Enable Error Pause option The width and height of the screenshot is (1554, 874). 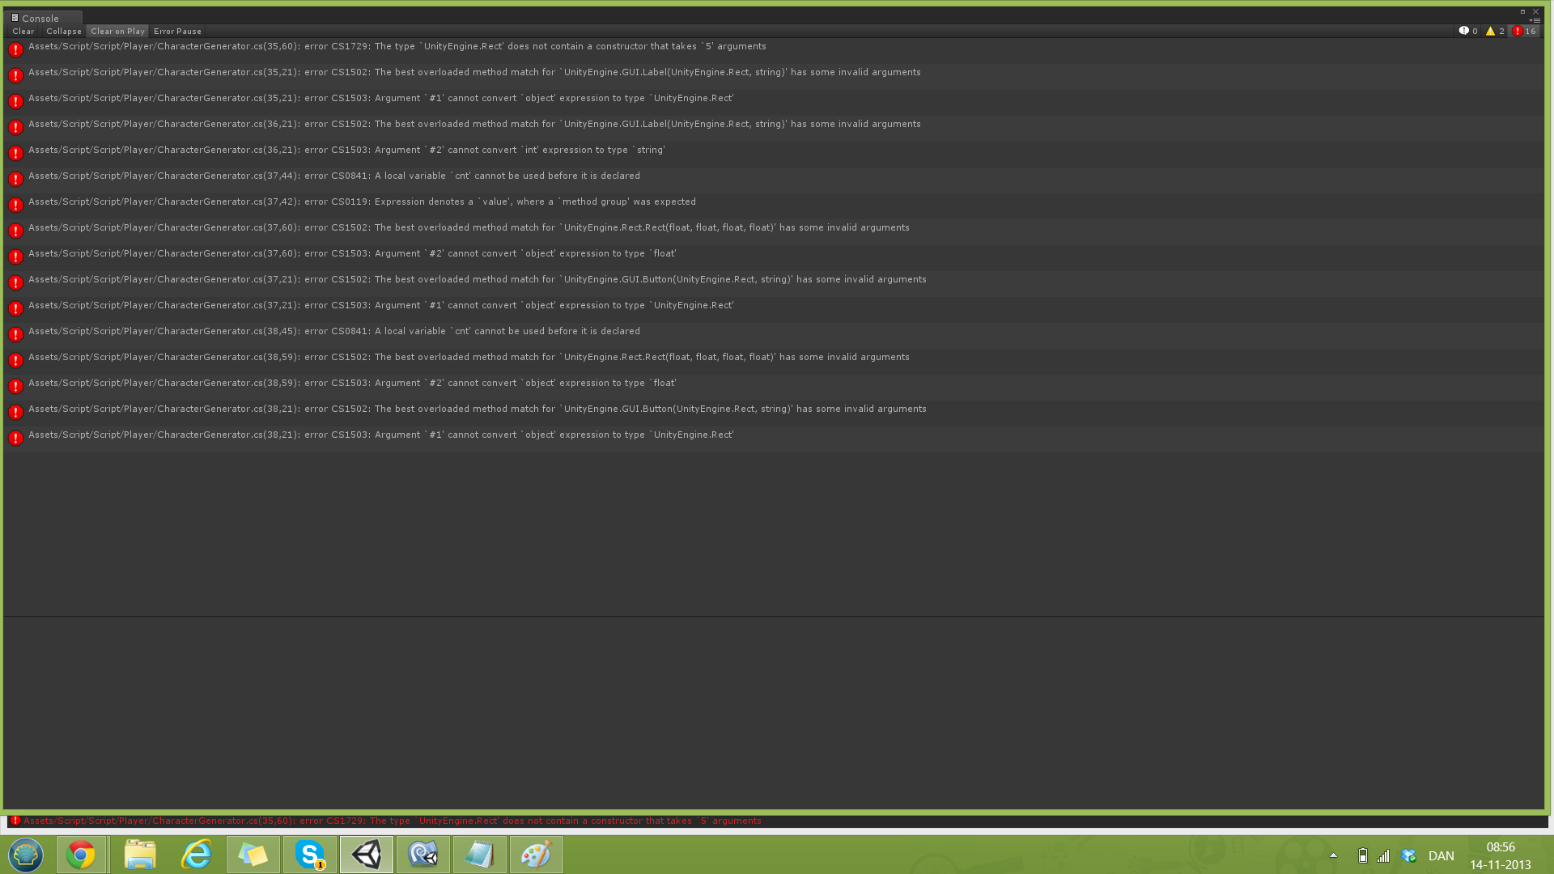177,31
